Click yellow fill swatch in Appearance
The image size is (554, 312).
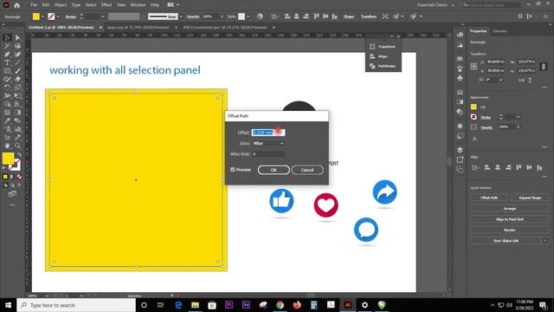pyautogui.click(x=473, y=107)
